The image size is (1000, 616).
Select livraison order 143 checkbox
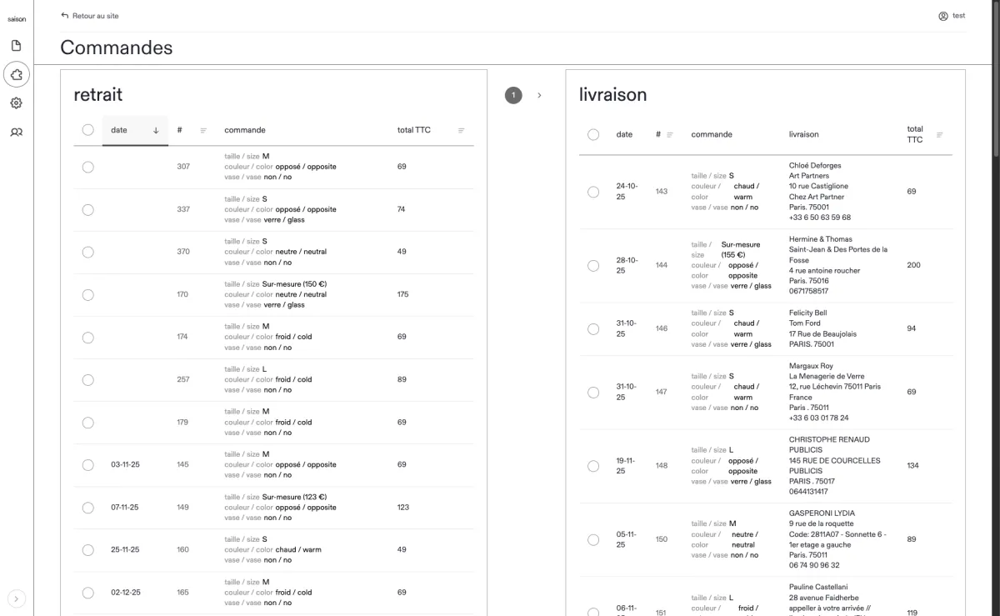593,192
